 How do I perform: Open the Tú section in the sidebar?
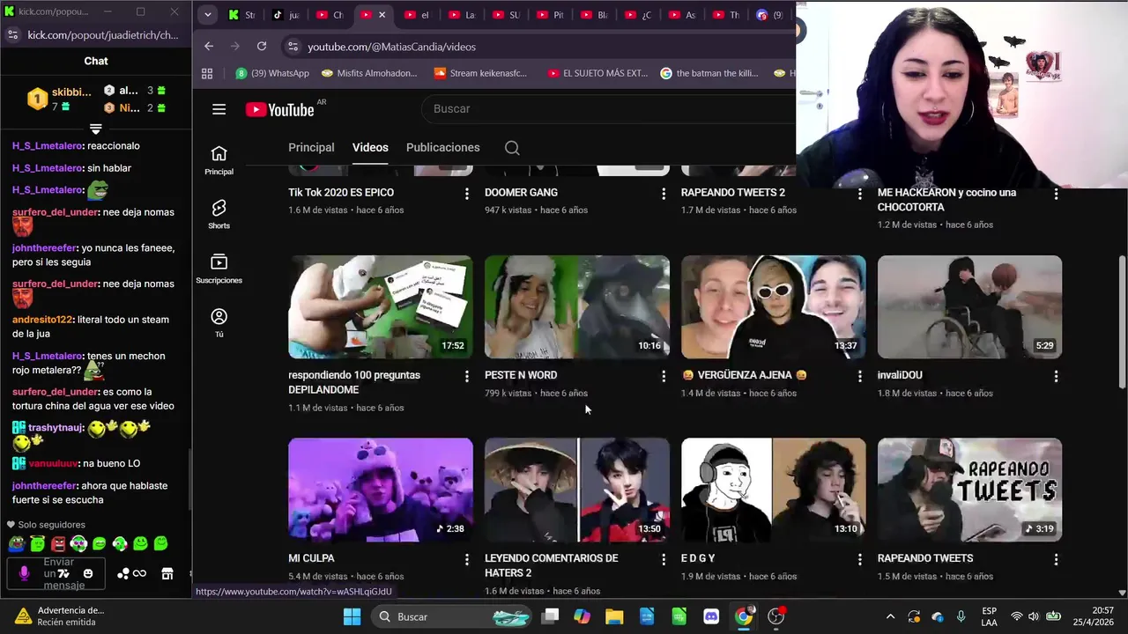[219, 323]
